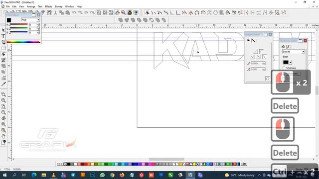Open the Bitmap menu

click(x=59, y=6)
